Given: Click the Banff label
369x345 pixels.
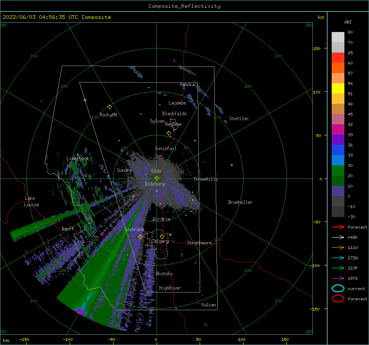Looking at the screenshot, I should click(68, 228).
